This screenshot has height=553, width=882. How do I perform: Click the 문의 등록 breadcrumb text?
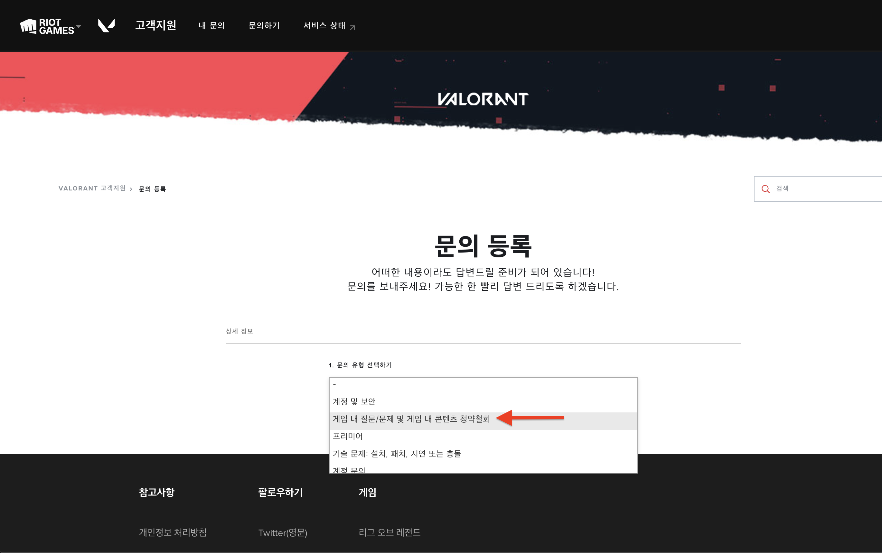point(152,189)
